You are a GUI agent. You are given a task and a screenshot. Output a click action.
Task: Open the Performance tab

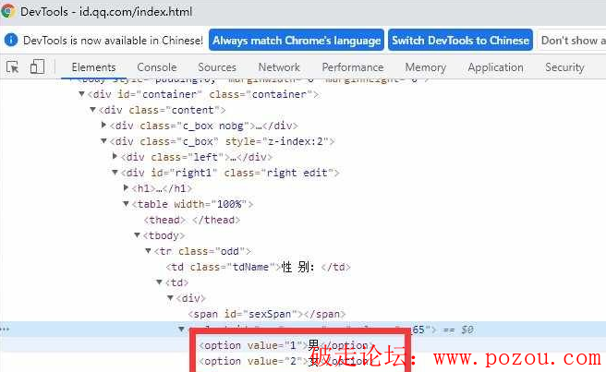tap(353, 67)
